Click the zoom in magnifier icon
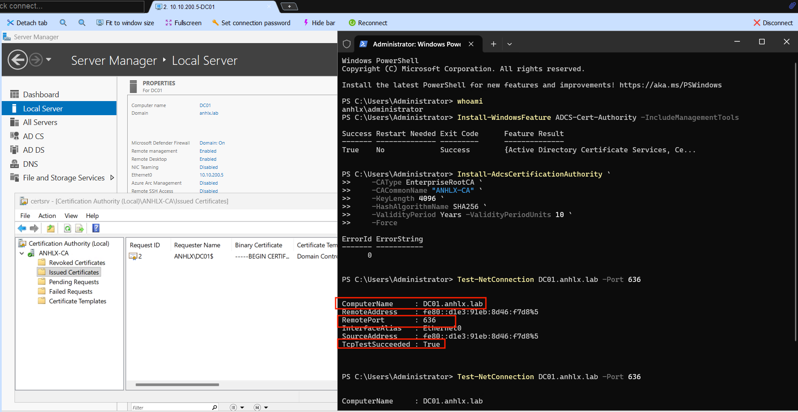Image resolution: width=798 pixels, height=412 pixels. pyautogui.click(x=63, y=23)
